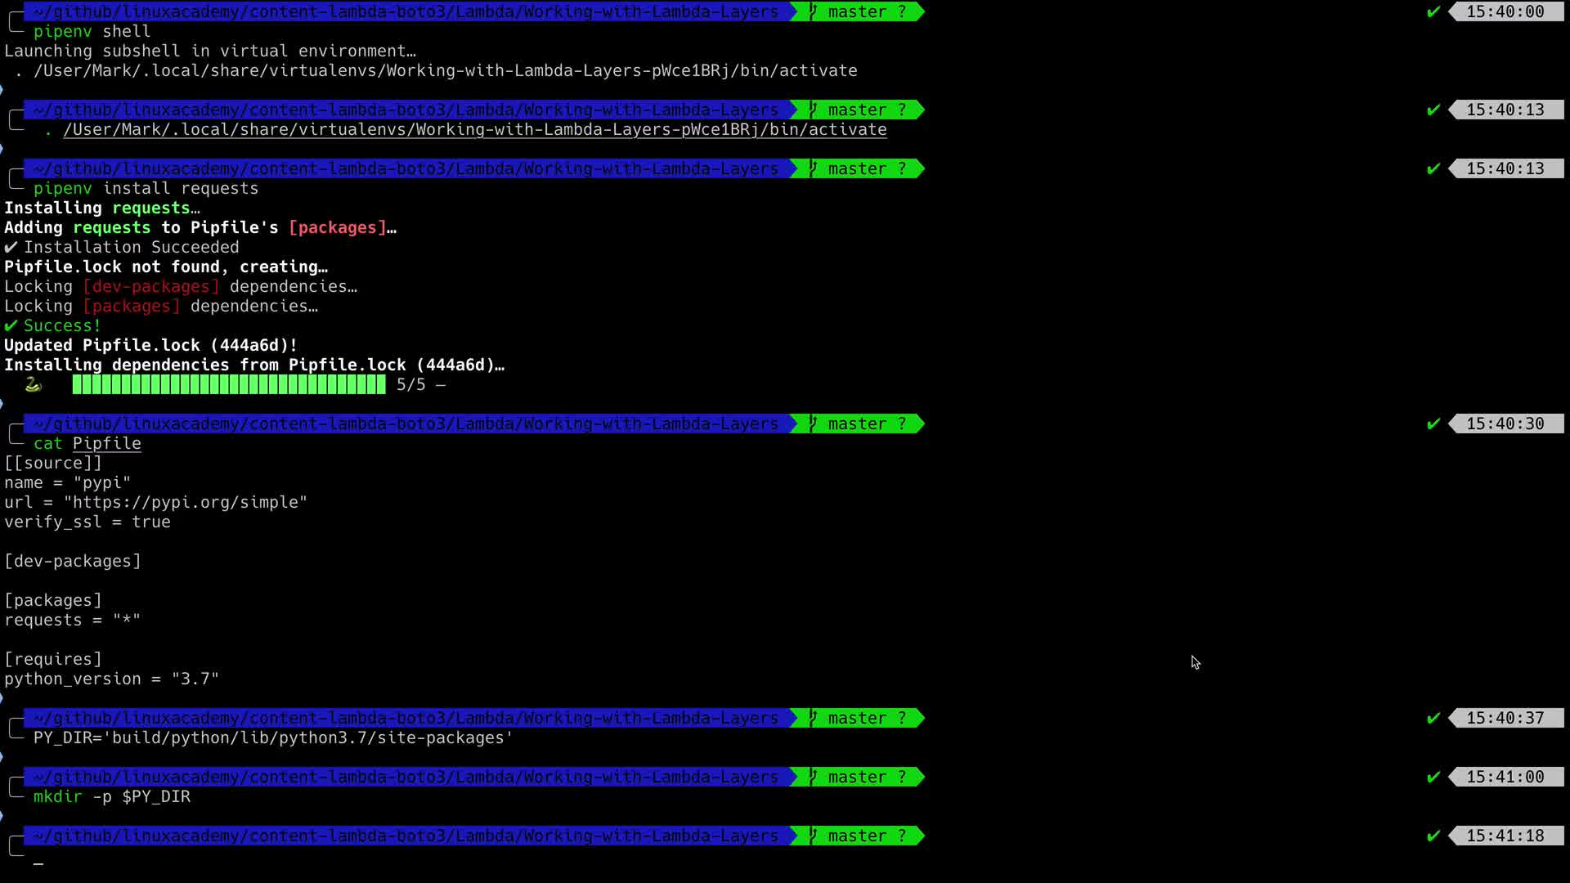Click the snake emoji before the progress bar
The height and width of the screenshot is (883, 1570).
tap(33, 384)
